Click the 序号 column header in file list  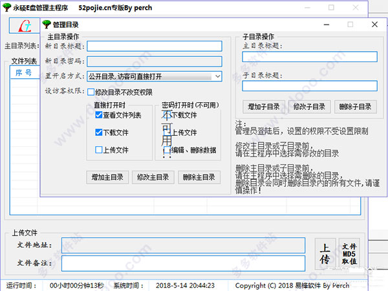[x=24, y=72]
